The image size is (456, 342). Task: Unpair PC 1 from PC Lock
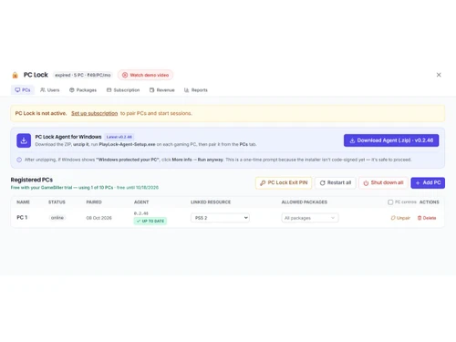[400, 218]
